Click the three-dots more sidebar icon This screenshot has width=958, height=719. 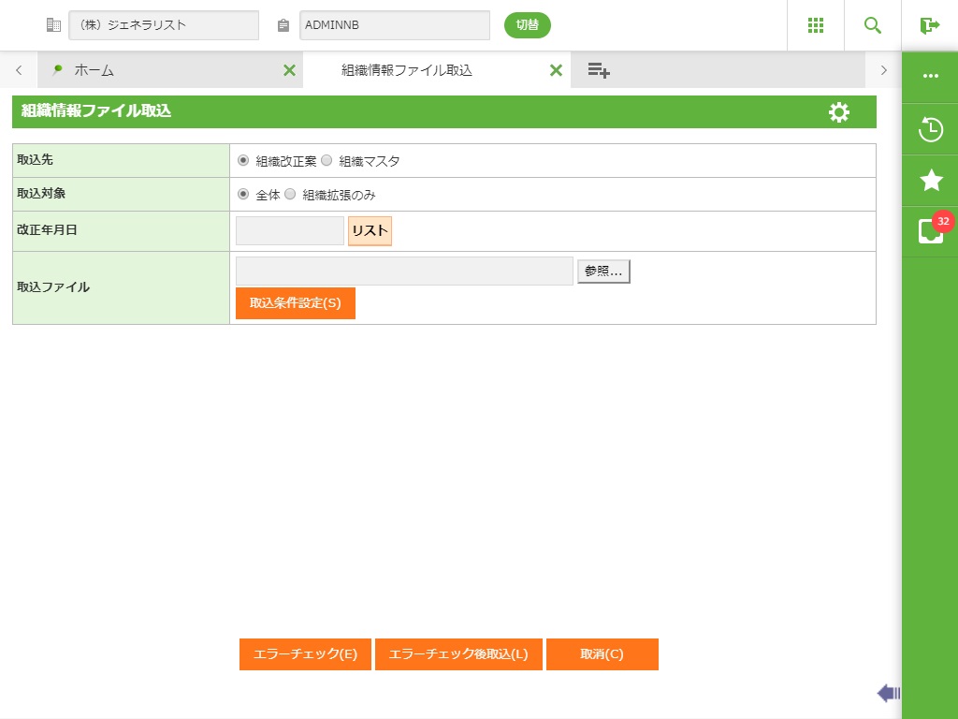[x=930, y=77]
